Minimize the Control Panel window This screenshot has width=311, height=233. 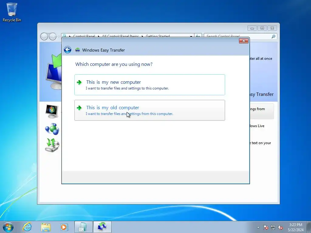252,28
